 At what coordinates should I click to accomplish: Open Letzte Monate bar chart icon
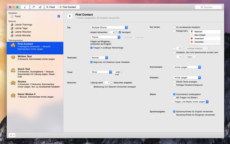click(x=12, y=35)
